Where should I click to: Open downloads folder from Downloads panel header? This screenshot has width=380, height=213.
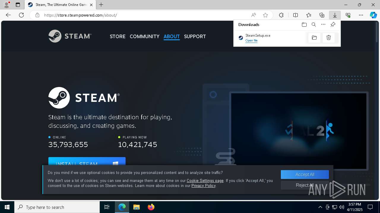304,25
